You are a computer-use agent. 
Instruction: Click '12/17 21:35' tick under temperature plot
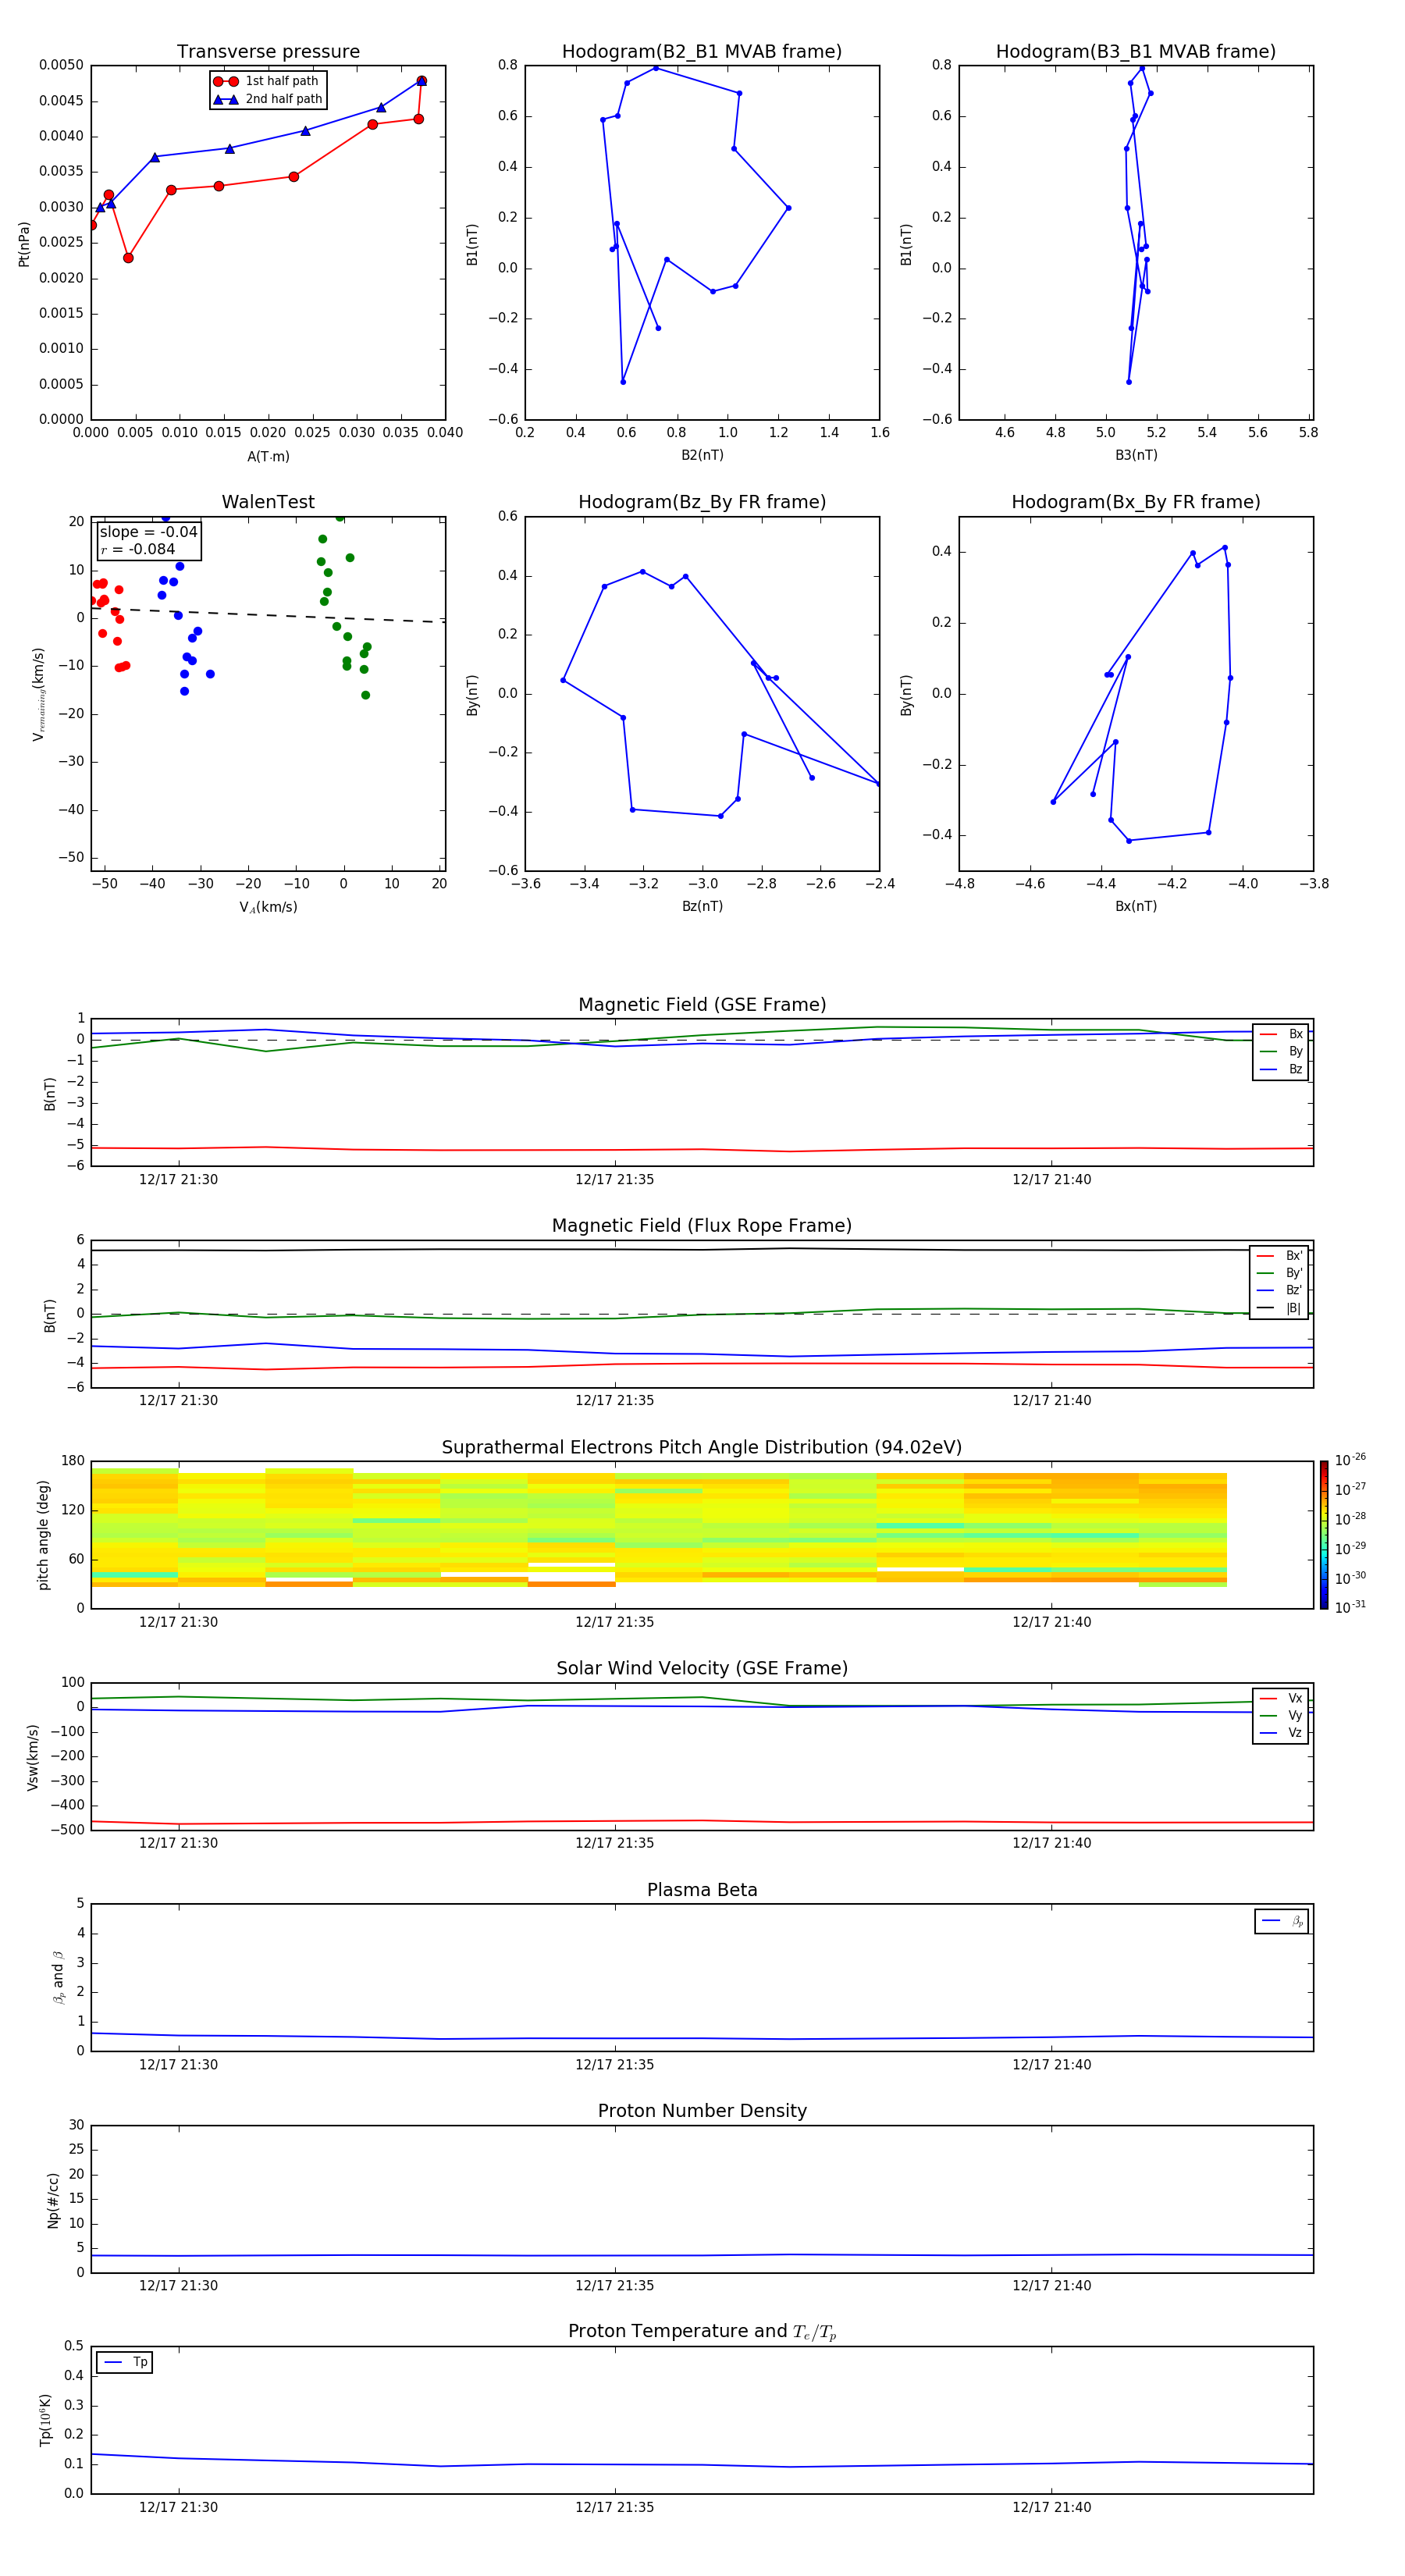615,2507
